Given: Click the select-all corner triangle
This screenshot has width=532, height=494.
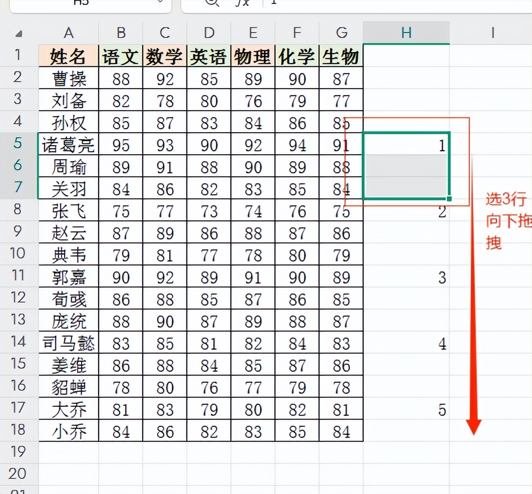Looking at the screenshot, I should click(x=19, y=33).
